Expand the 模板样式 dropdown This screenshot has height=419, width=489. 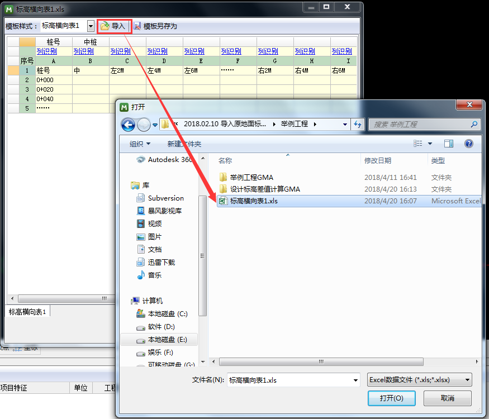(91, 26)
